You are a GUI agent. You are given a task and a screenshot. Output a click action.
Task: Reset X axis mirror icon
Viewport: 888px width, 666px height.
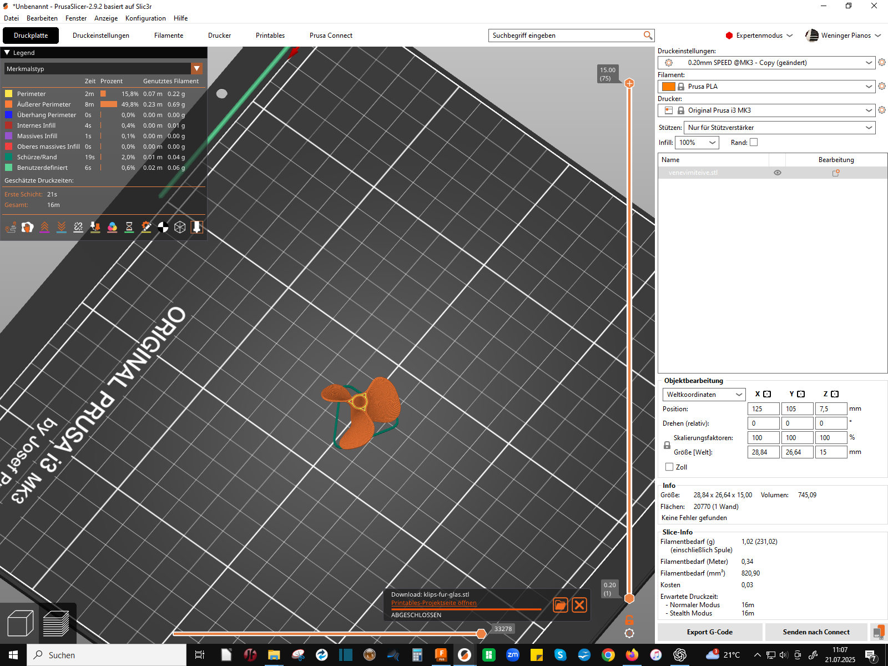point(767,394)
